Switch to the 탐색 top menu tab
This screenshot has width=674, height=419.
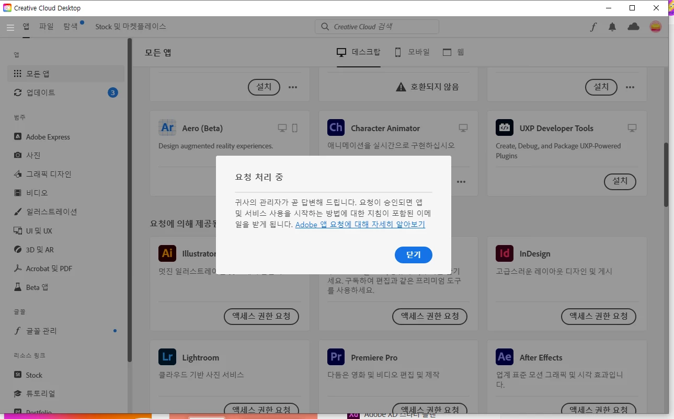pyautogui.click(x=71, y=26)
